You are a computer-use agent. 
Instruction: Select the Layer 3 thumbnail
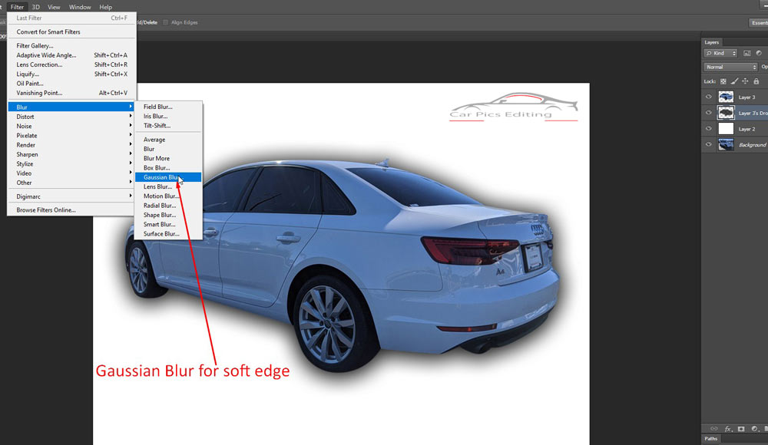(x=726, y=97)
